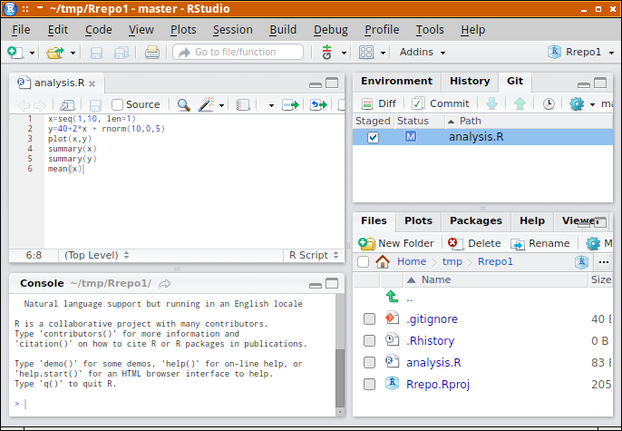The width and height of the screenshot is (622, 431).
Task: Open the Build menu
Action: click(283, 30)
